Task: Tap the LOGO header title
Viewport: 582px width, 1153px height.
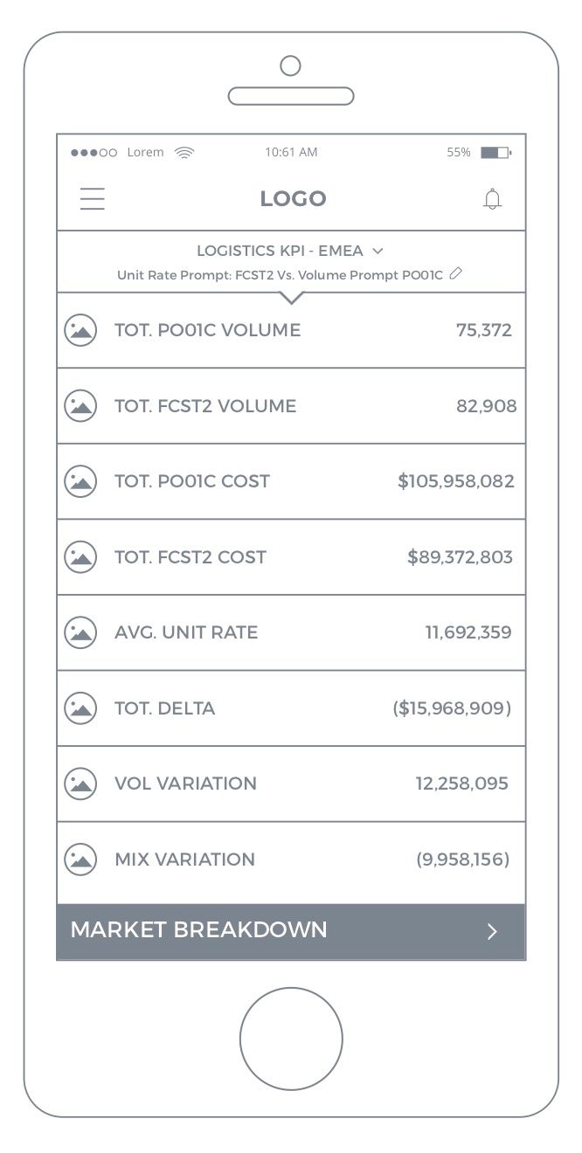Action: [293, 199]
